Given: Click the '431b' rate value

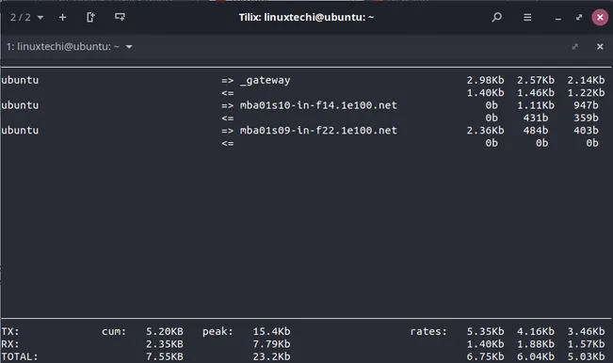Looking at the screenshot, I should click(x=536, y=118).
